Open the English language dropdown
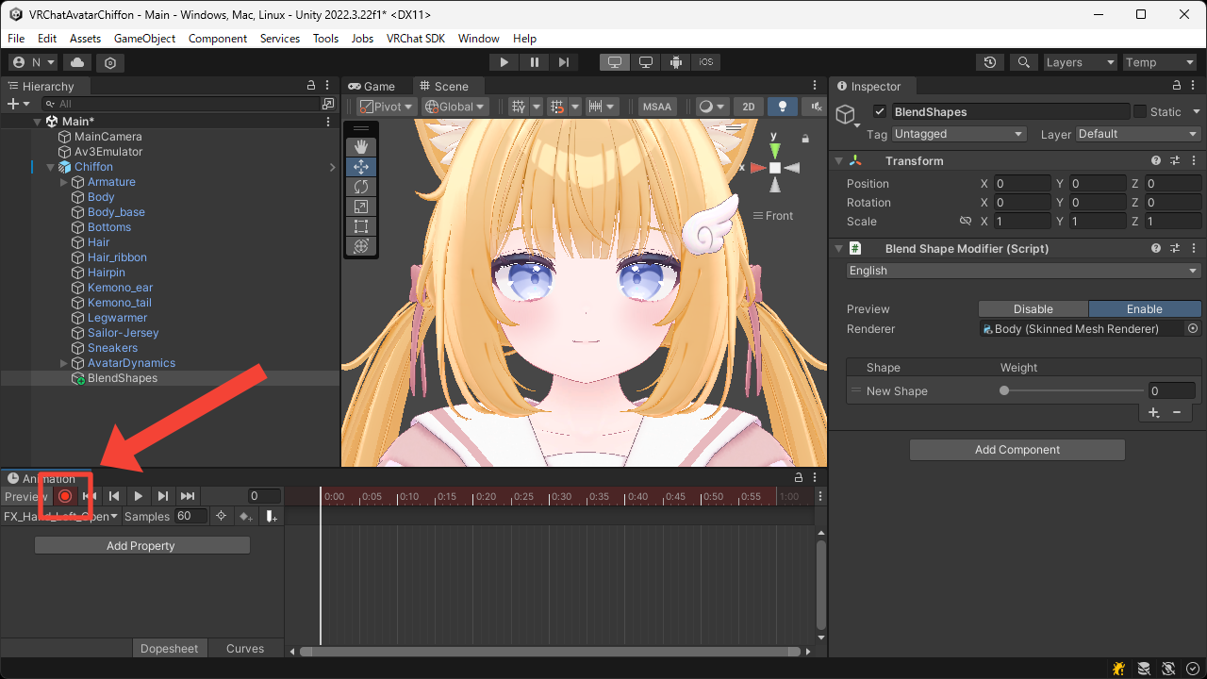Screen dimensions: 1207x679 pyautogui.click(x=1023, y=271)
